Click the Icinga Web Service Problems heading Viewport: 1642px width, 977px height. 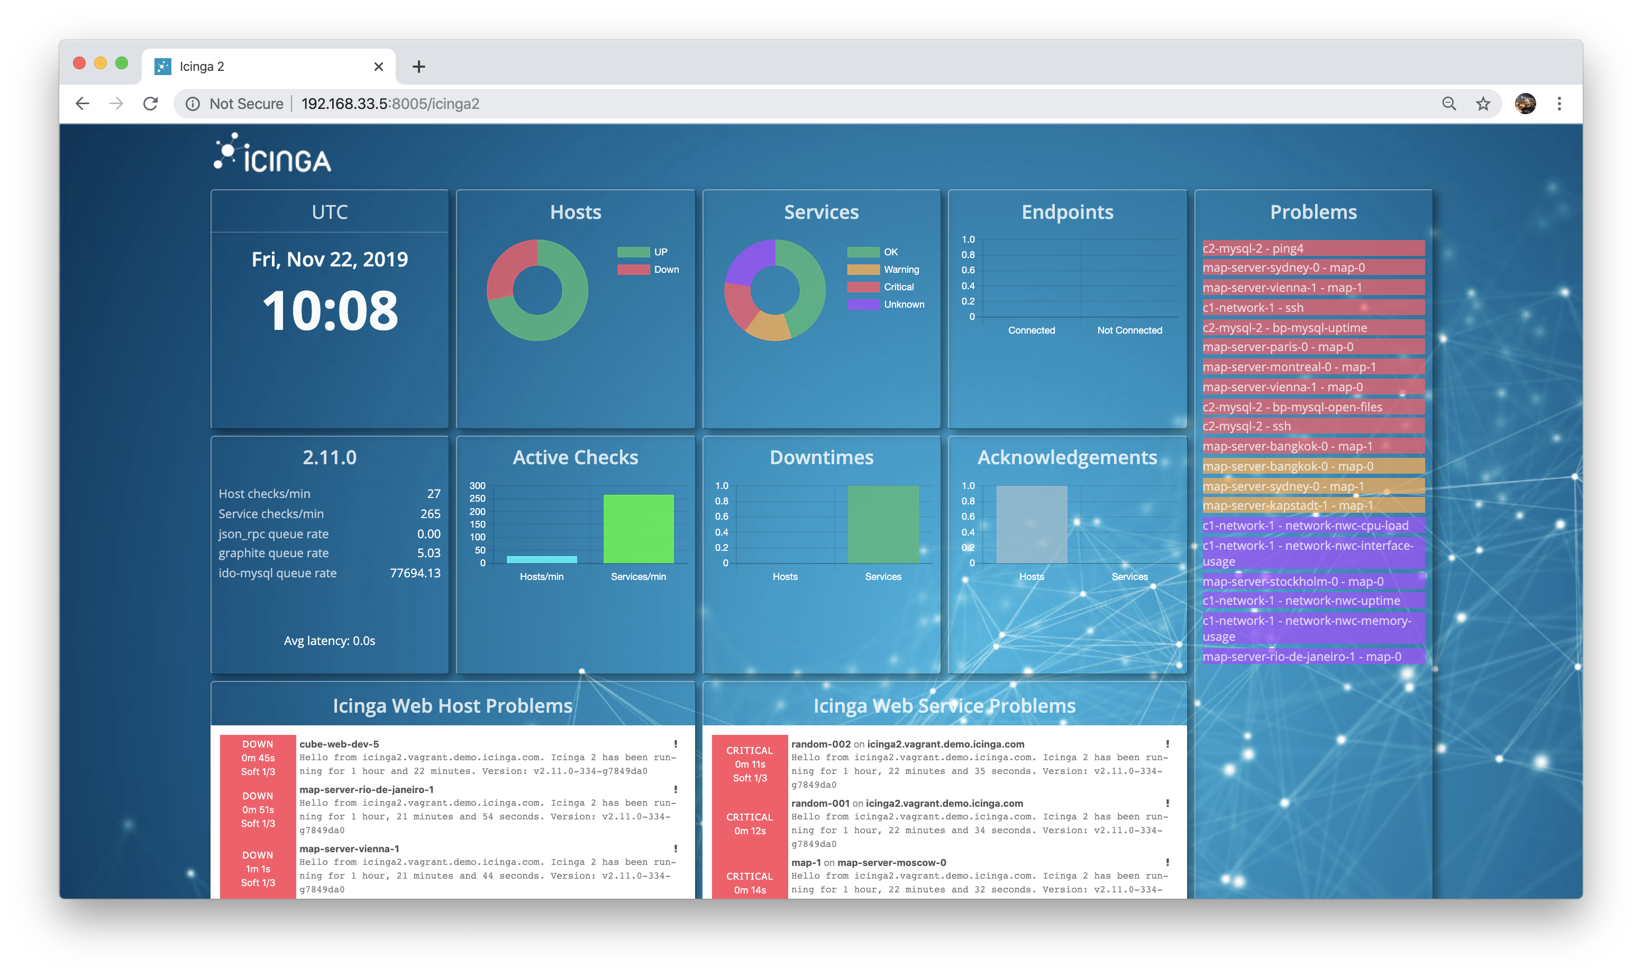pos(944,706)
